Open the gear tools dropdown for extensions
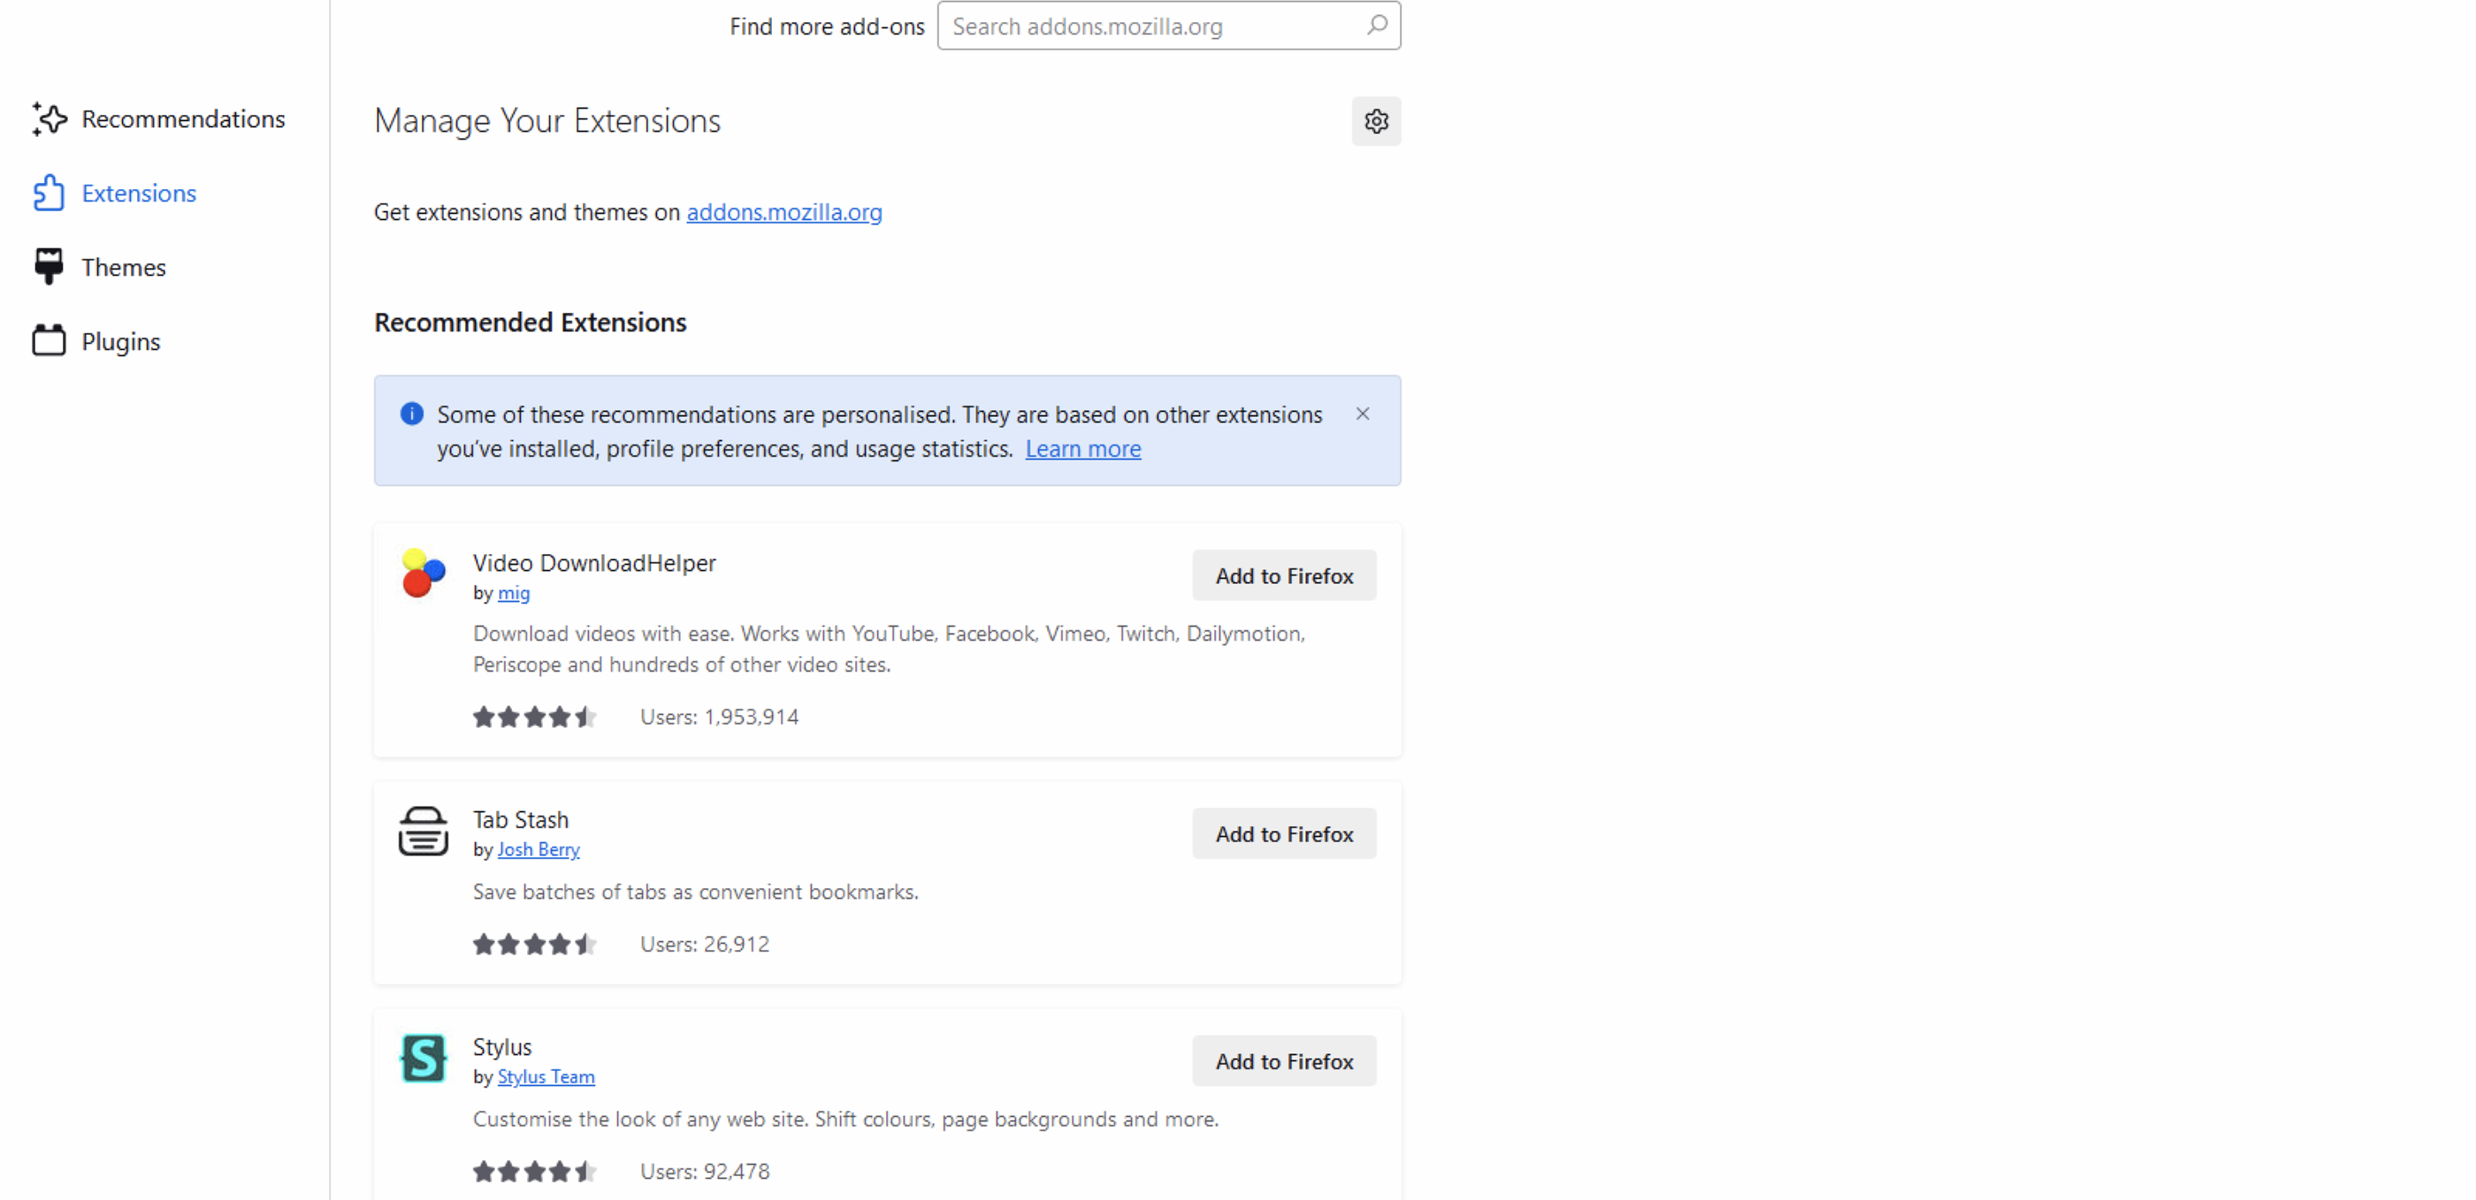The image size is (2476, 1200). (1375, 121)
